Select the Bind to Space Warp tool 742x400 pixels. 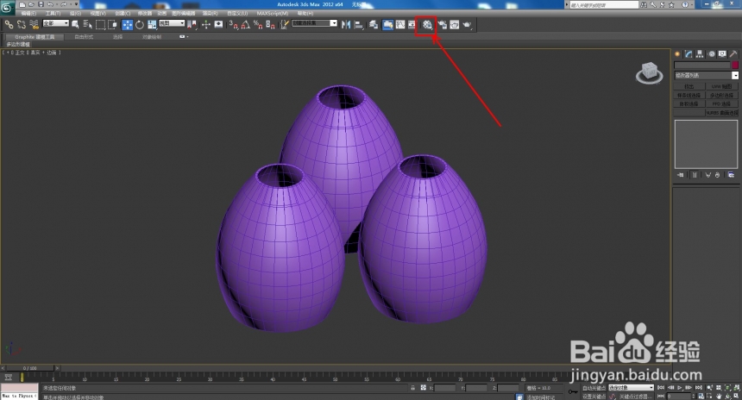pos(34,24)
